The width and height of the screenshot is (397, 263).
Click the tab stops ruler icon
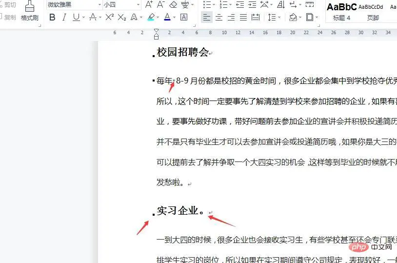click(310, 4)
